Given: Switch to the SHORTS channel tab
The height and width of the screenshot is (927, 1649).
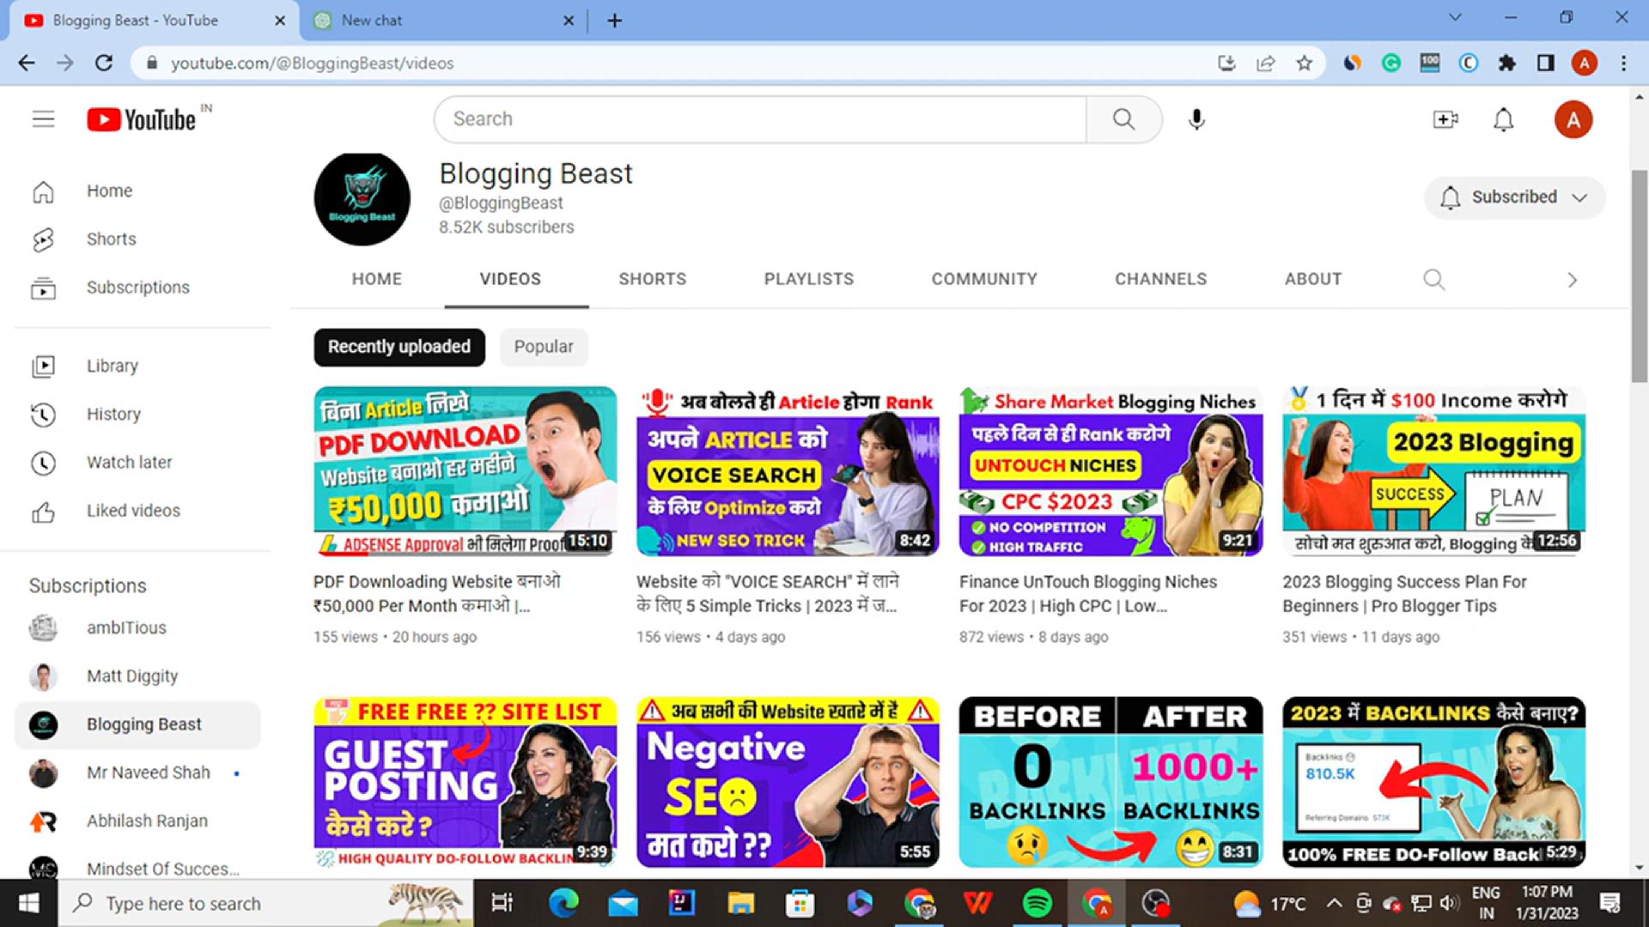Looking at the screenshot, I should 653,279.
